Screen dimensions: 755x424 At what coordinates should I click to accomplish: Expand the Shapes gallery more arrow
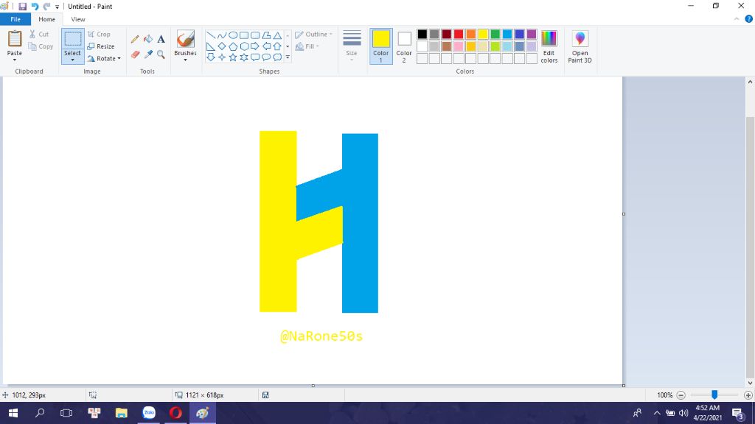coord(288,57)
